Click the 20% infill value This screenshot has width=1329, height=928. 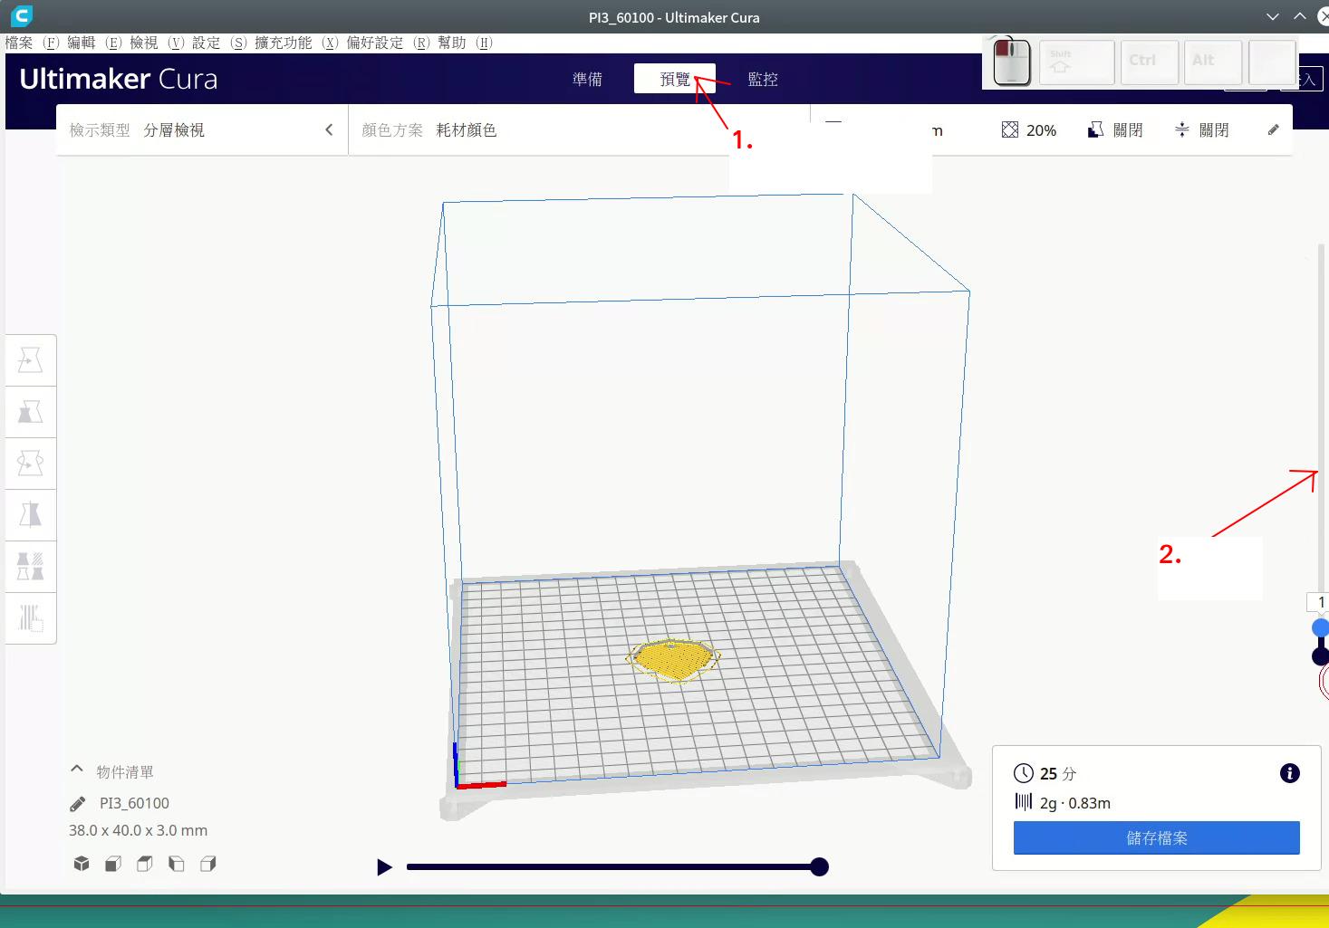pos(1041,130)
